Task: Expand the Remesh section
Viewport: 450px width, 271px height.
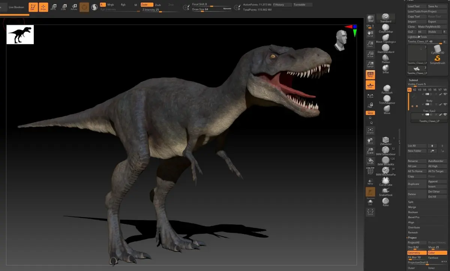Action: click(412, 232)
